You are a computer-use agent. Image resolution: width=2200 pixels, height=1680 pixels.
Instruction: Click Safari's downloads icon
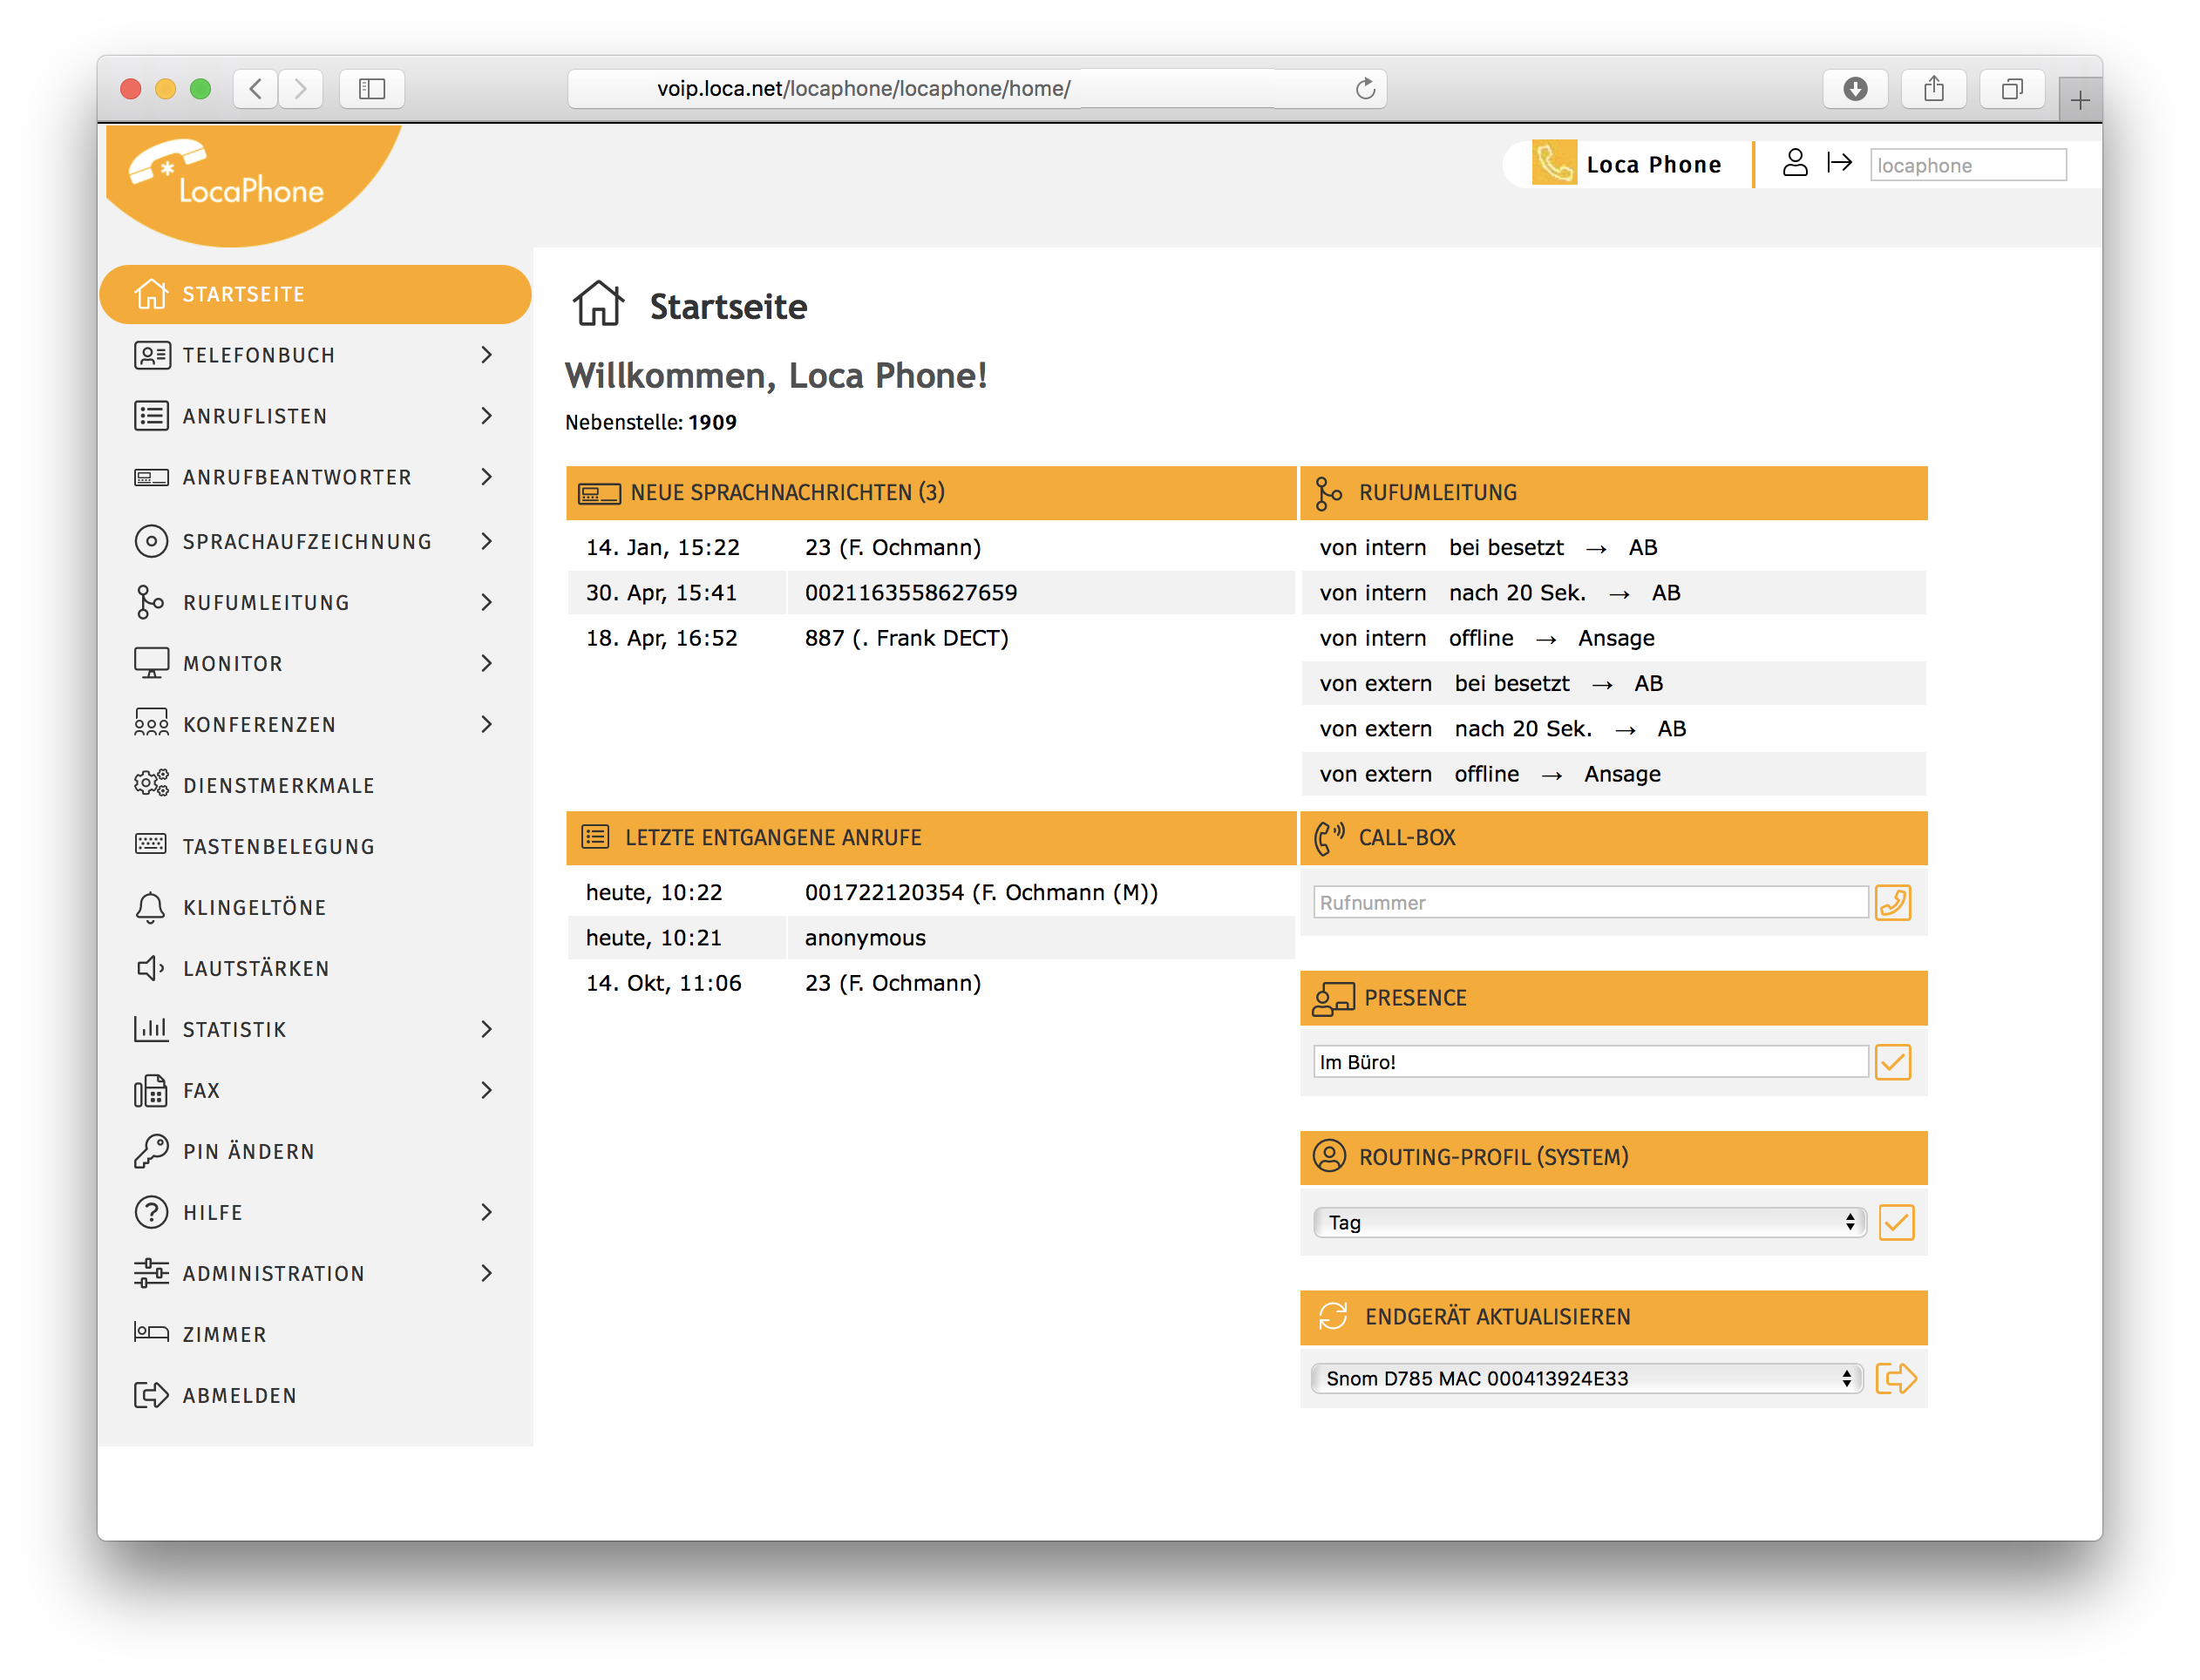click(1854, 89)
